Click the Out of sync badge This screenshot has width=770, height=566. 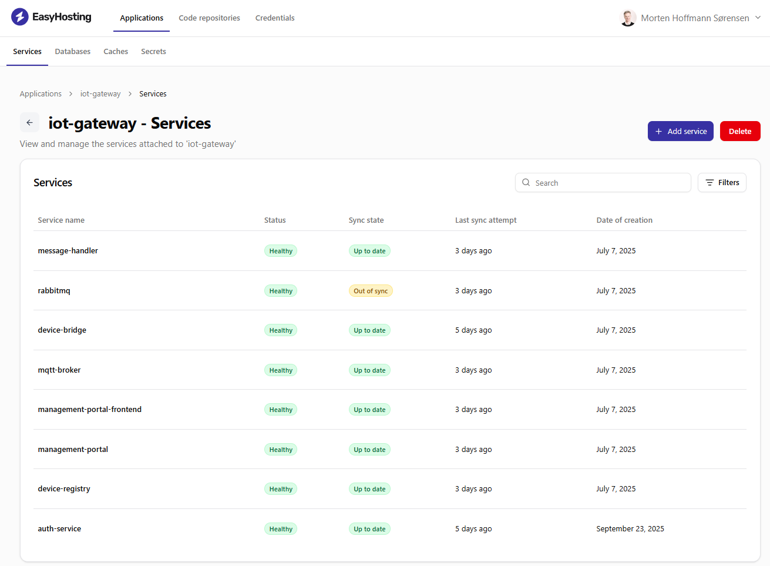(x=371, y=291)
